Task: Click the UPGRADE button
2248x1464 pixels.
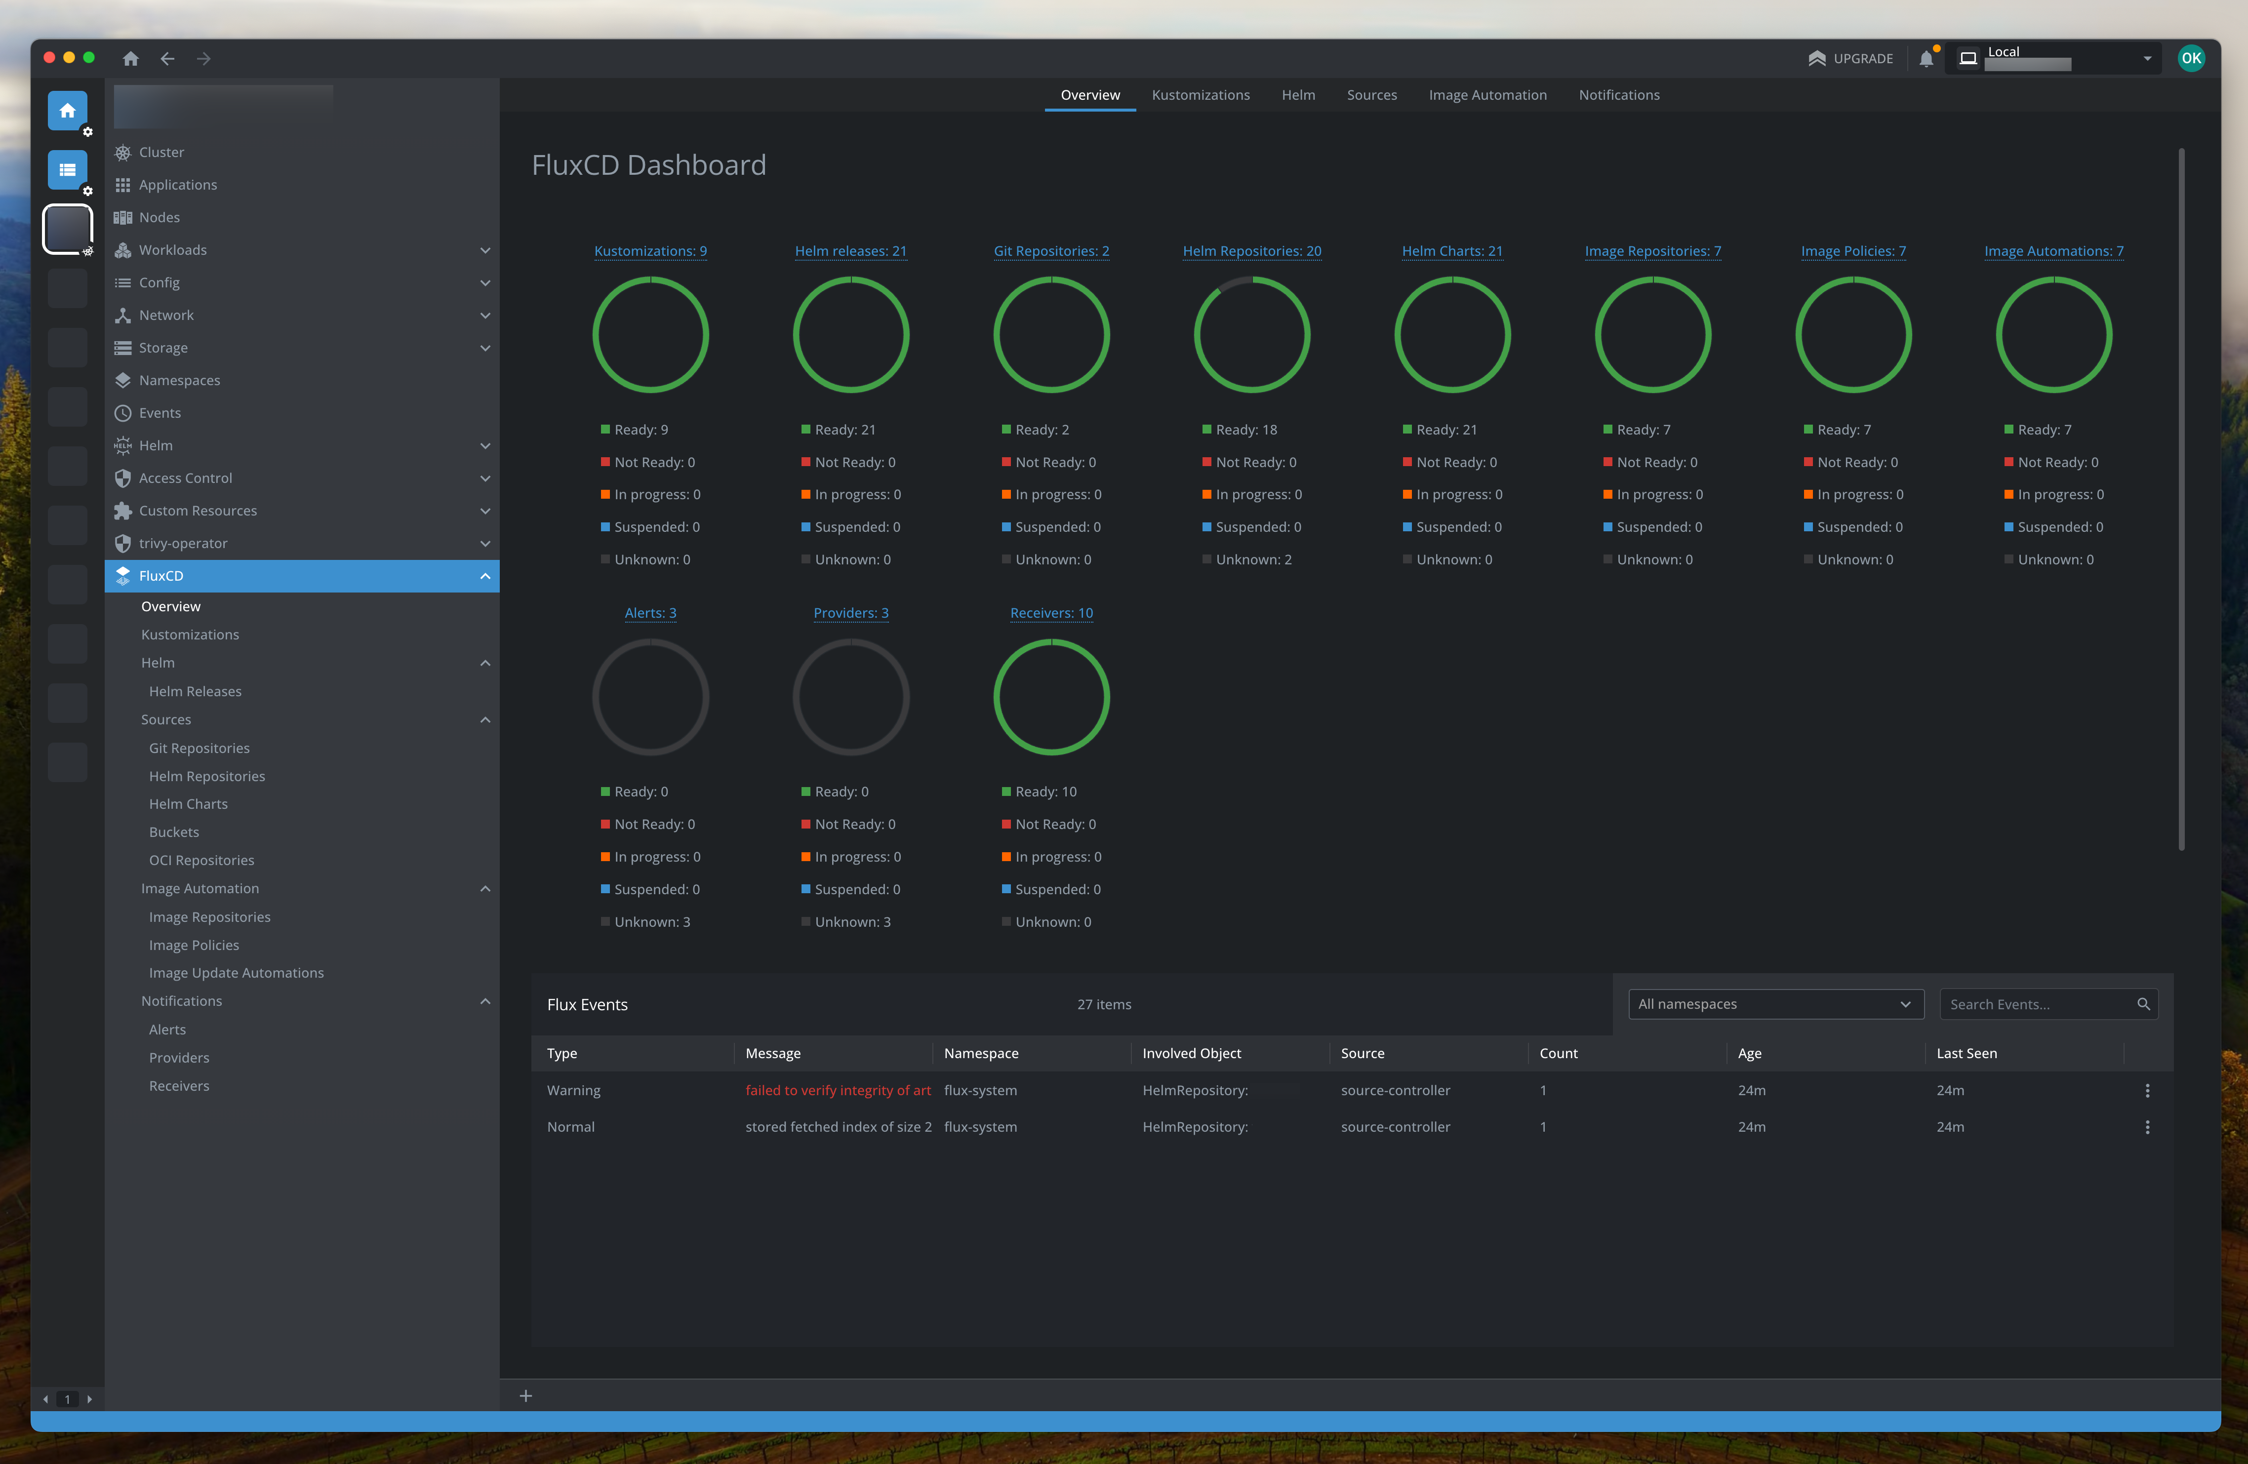Action: [1850, 59]
